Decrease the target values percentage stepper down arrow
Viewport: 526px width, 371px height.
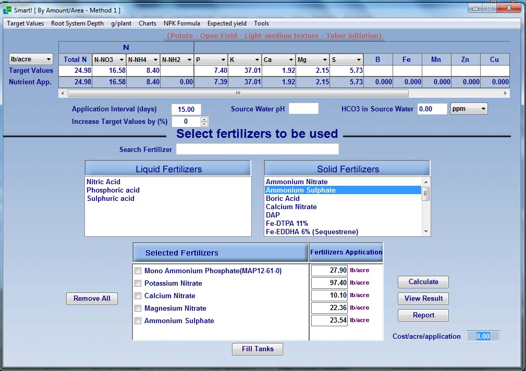coord(204,124)
